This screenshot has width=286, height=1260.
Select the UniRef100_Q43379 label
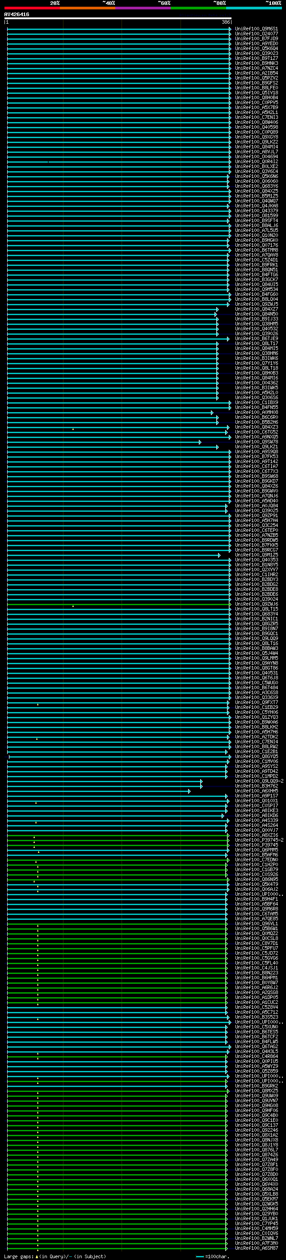click(x=257, y=211)
